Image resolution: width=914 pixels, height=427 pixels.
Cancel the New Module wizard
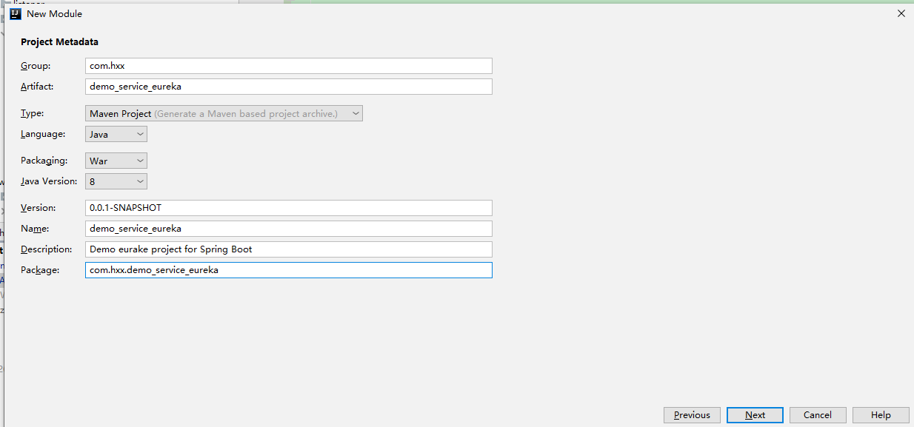click(818, 415)
